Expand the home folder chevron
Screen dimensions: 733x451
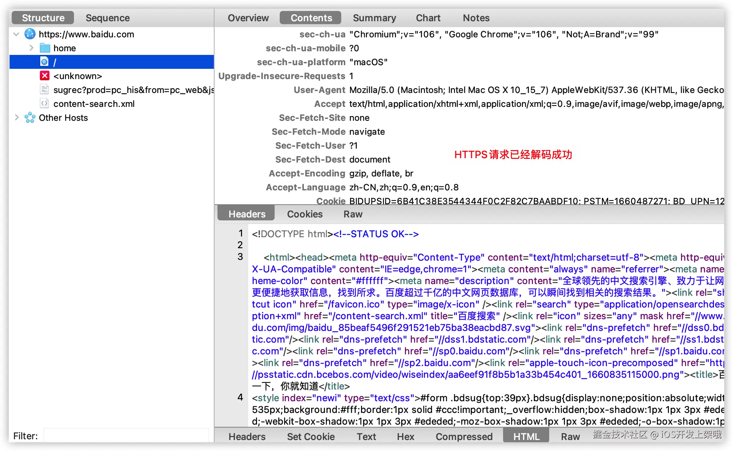pyautogui.click(x=31, y=48)
